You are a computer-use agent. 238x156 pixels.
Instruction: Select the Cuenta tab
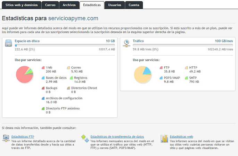click(134, 5)
